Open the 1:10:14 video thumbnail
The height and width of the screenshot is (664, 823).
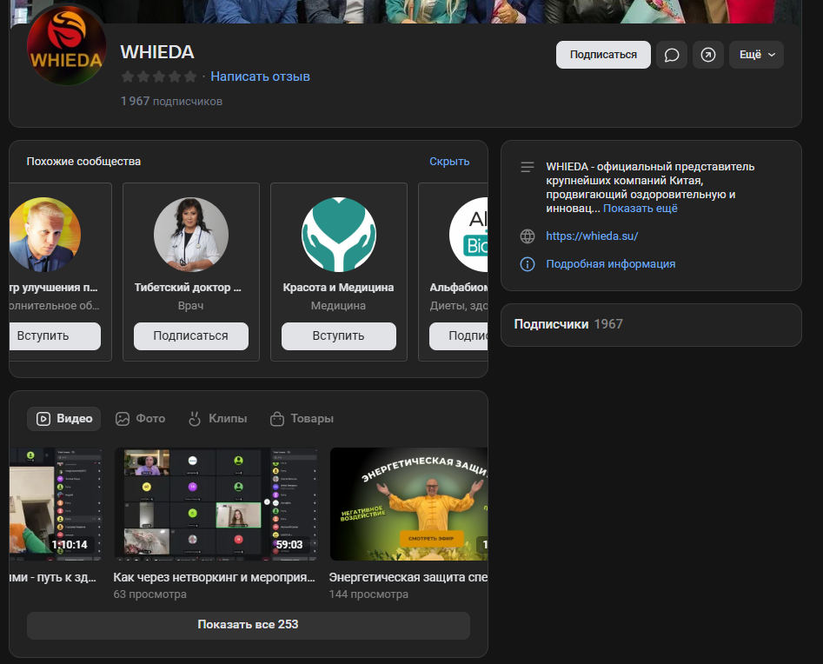coord(56,504)
